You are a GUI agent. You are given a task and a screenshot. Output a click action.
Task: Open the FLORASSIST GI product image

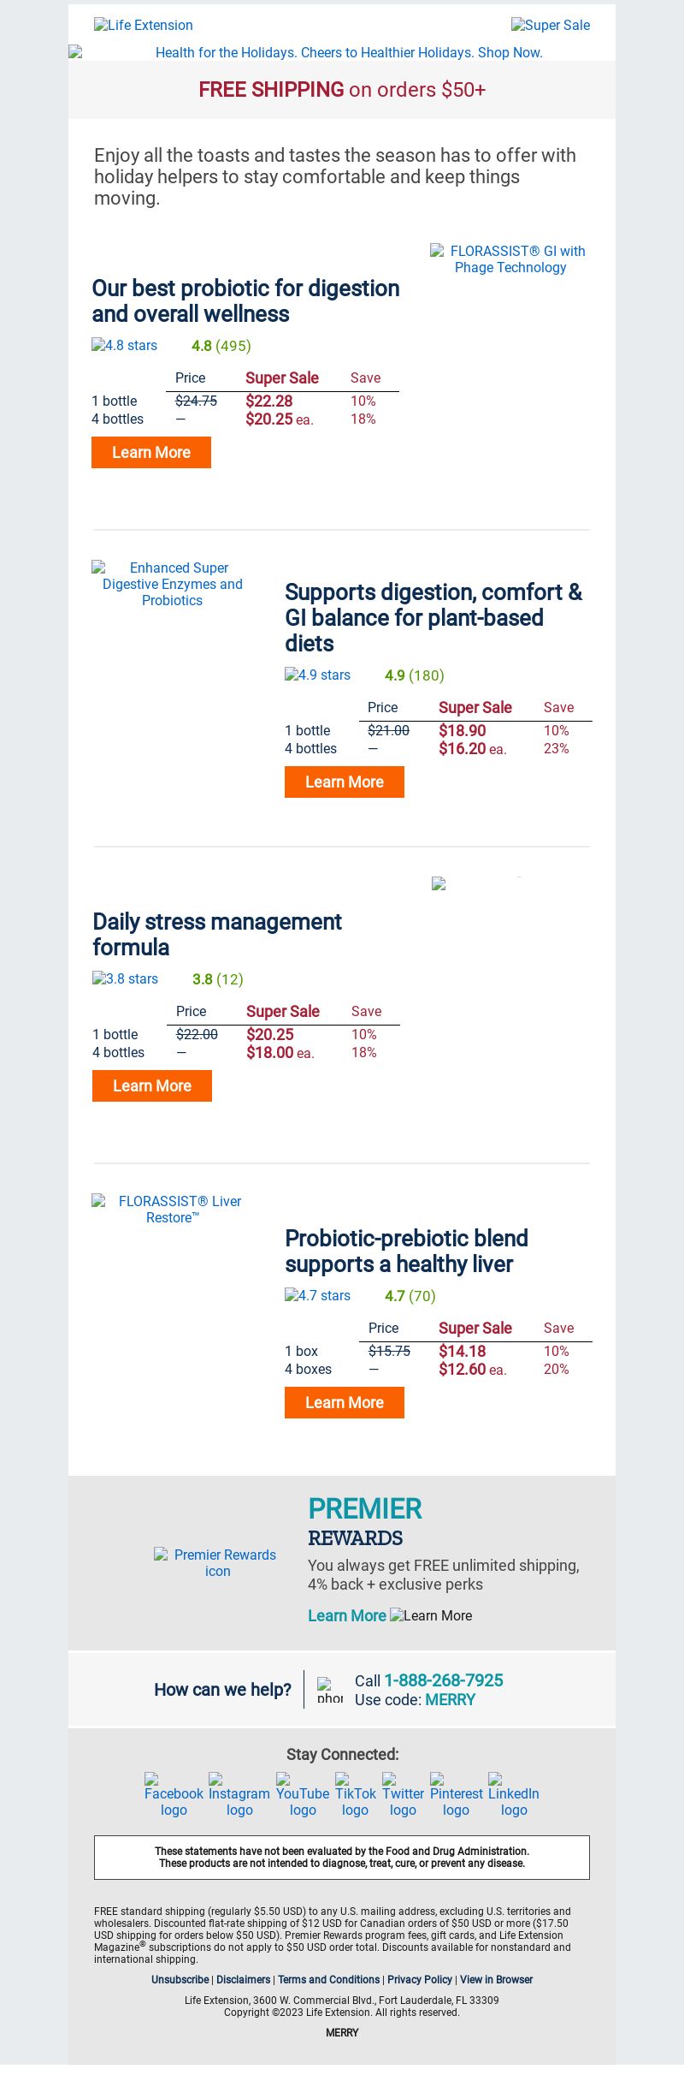click(x=510, y=259)
